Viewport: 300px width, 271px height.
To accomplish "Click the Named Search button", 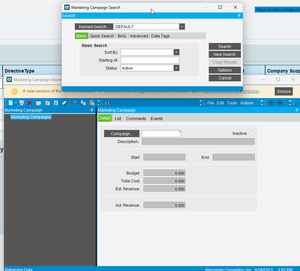I will coord(94,27).
